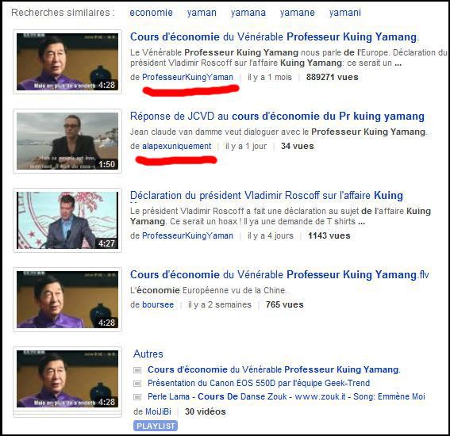The width and height of the screenshot is (450, 436).
Task: Open playlist entry 'Cours d'économie du Vénérable Professeur'
Action: pyautogui.click(x=274, y=369)
